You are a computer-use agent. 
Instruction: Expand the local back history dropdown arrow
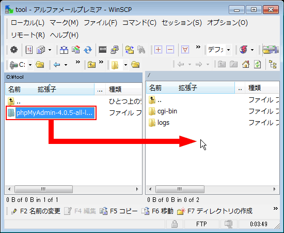(x=66, y=65)
